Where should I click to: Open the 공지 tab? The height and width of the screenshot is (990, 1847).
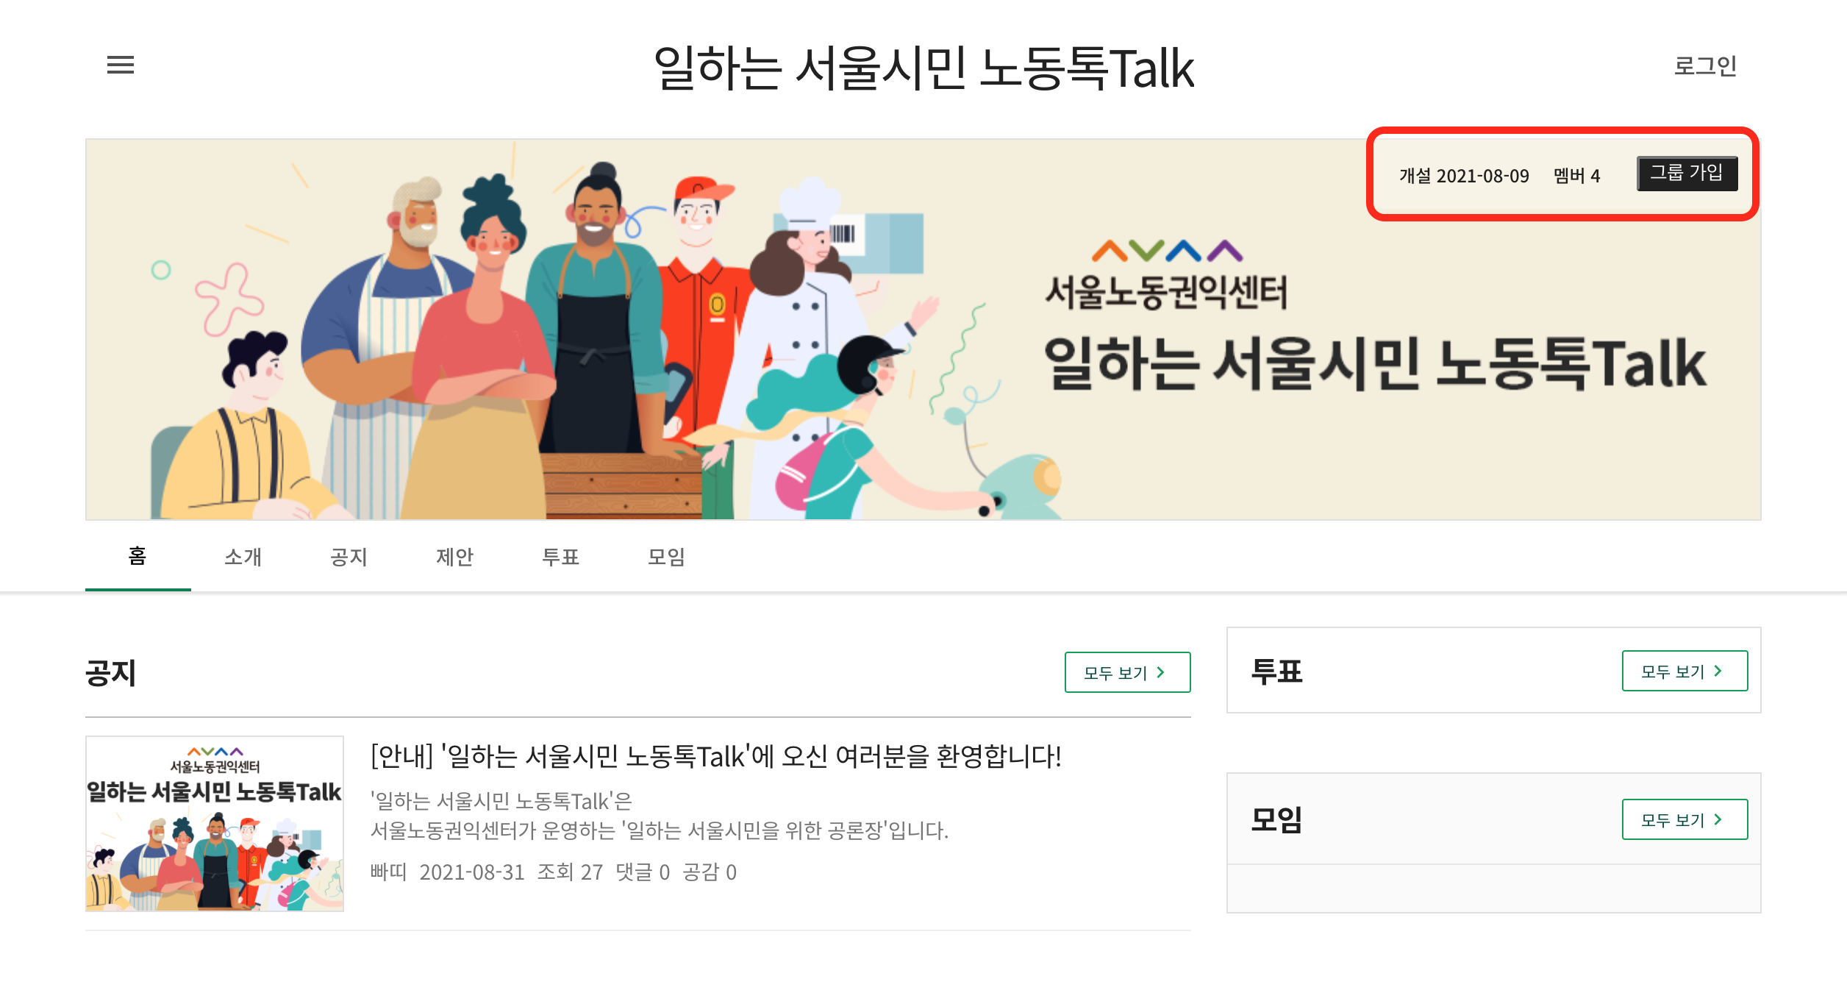[x=349, y=557]
